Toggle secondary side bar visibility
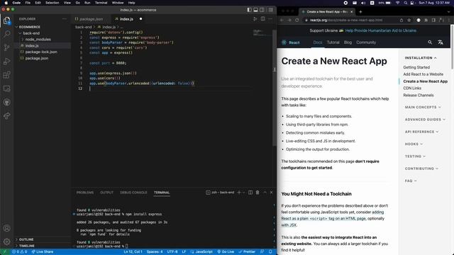Viewport: 454px width, 255px height. (x=262, y=10)
